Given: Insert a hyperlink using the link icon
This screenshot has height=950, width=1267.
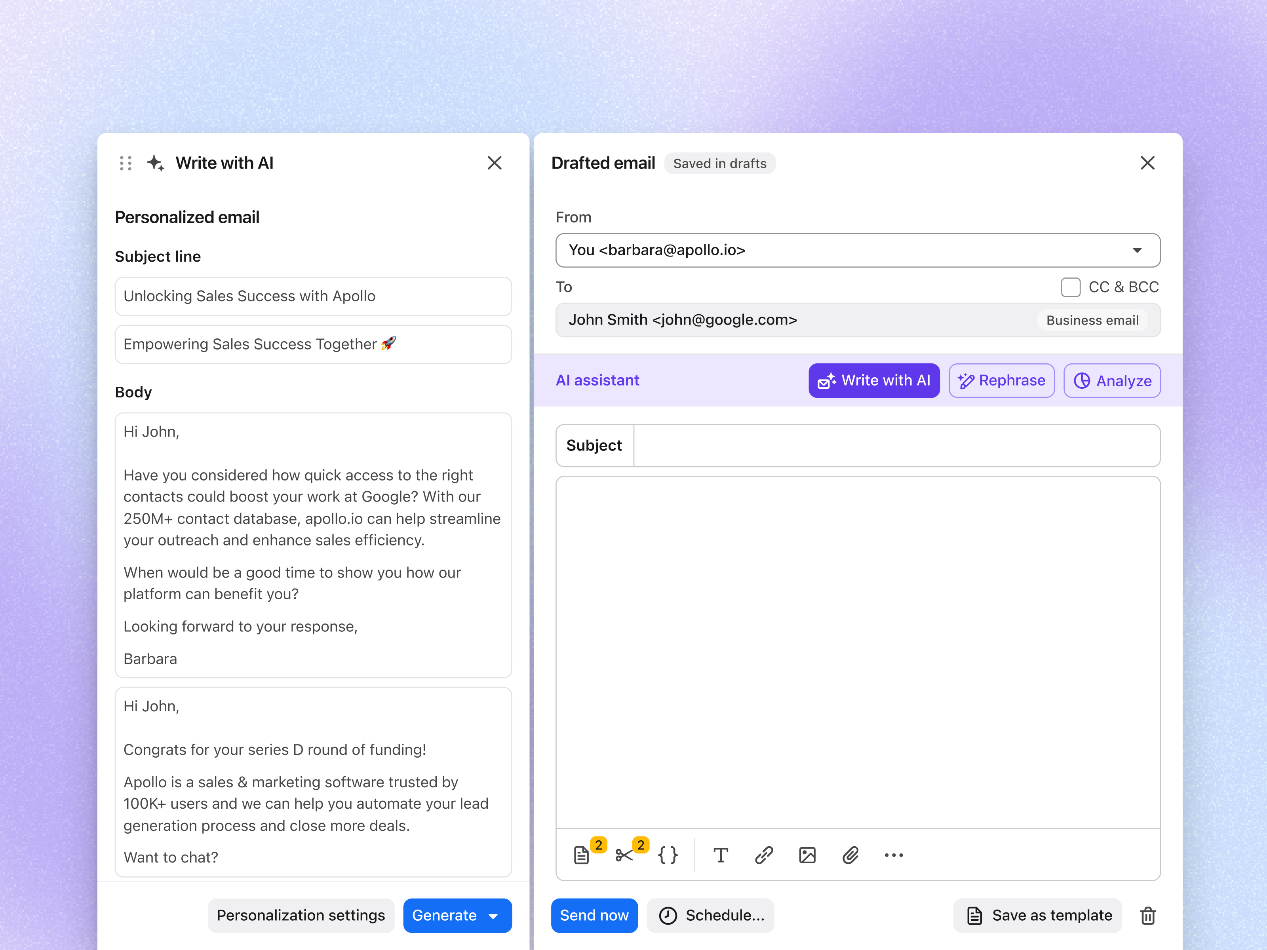Looking at the screenshot, I should point(763,855).
